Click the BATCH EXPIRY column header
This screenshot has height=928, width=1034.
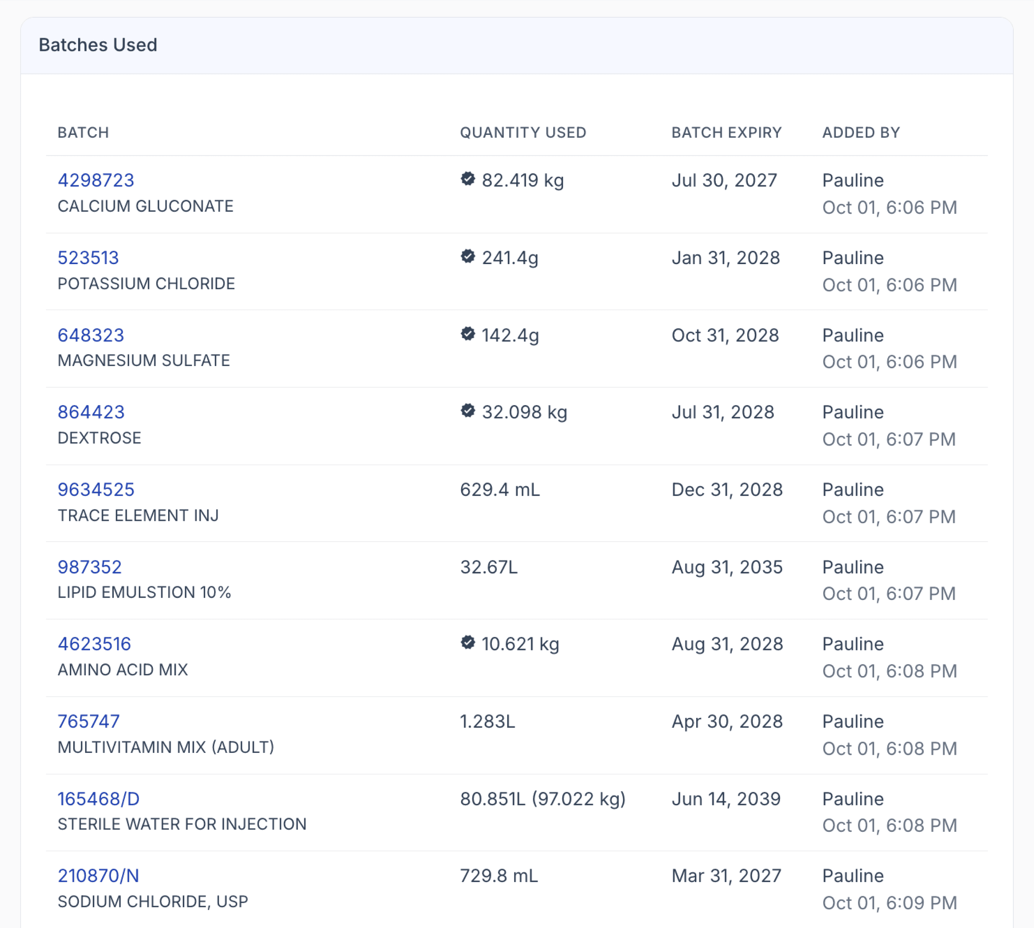coord(726,133)
